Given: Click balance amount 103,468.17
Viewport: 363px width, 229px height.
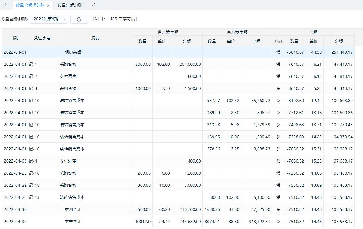Looking at the screenshot, I should 342,185.
